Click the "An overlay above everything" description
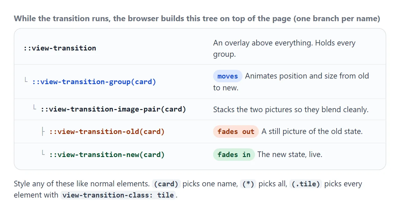 (284, 49)
